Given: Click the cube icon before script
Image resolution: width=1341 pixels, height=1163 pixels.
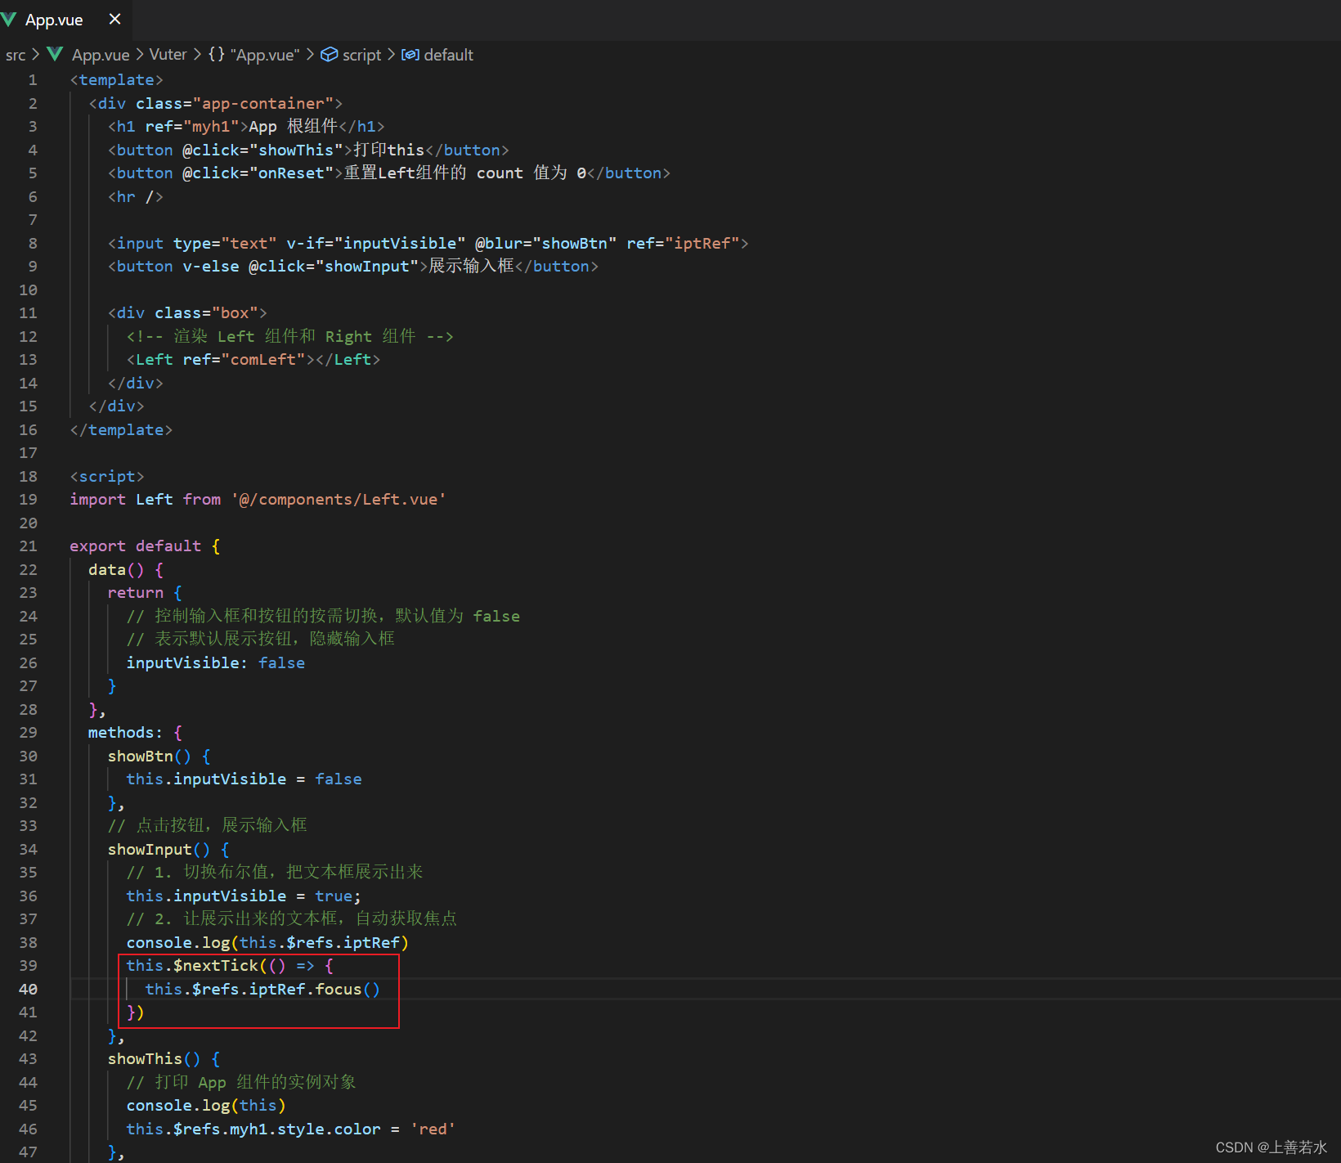Looking at the screenshot, I should (x=329, y=54).
